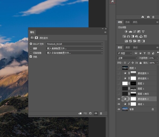Viewport: 159px width, 137px height.
Task: Add a Brightness/Contrast adjustment
Action: (126, 32)
